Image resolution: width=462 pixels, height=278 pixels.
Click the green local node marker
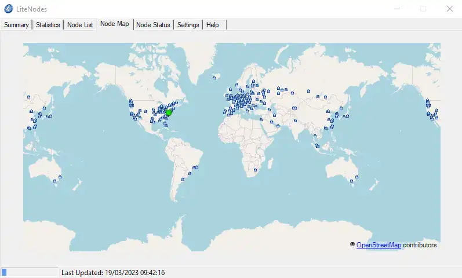click(x=169, y=112)
